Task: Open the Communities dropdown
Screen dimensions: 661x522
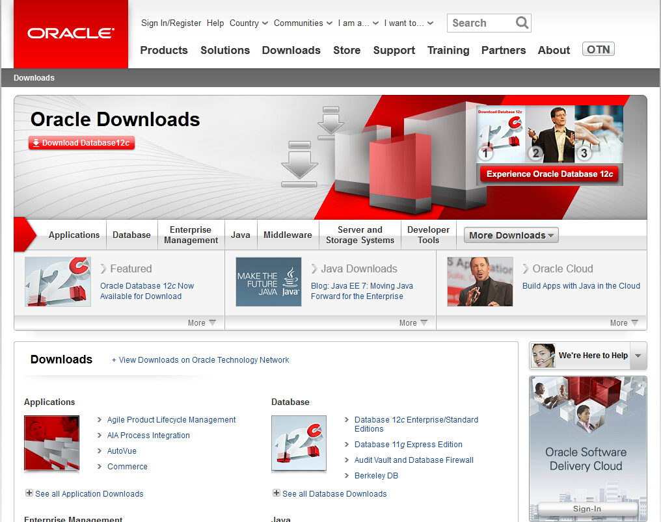Action: pos(303,23)
